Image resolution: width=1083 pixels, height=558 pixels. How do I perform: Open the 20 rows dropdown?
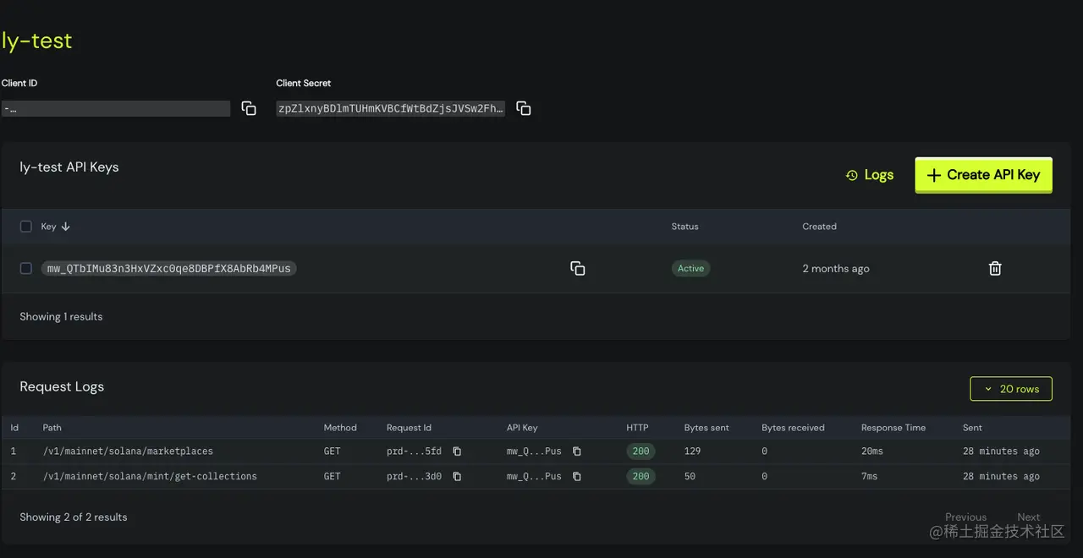(x=1011, y=389)
